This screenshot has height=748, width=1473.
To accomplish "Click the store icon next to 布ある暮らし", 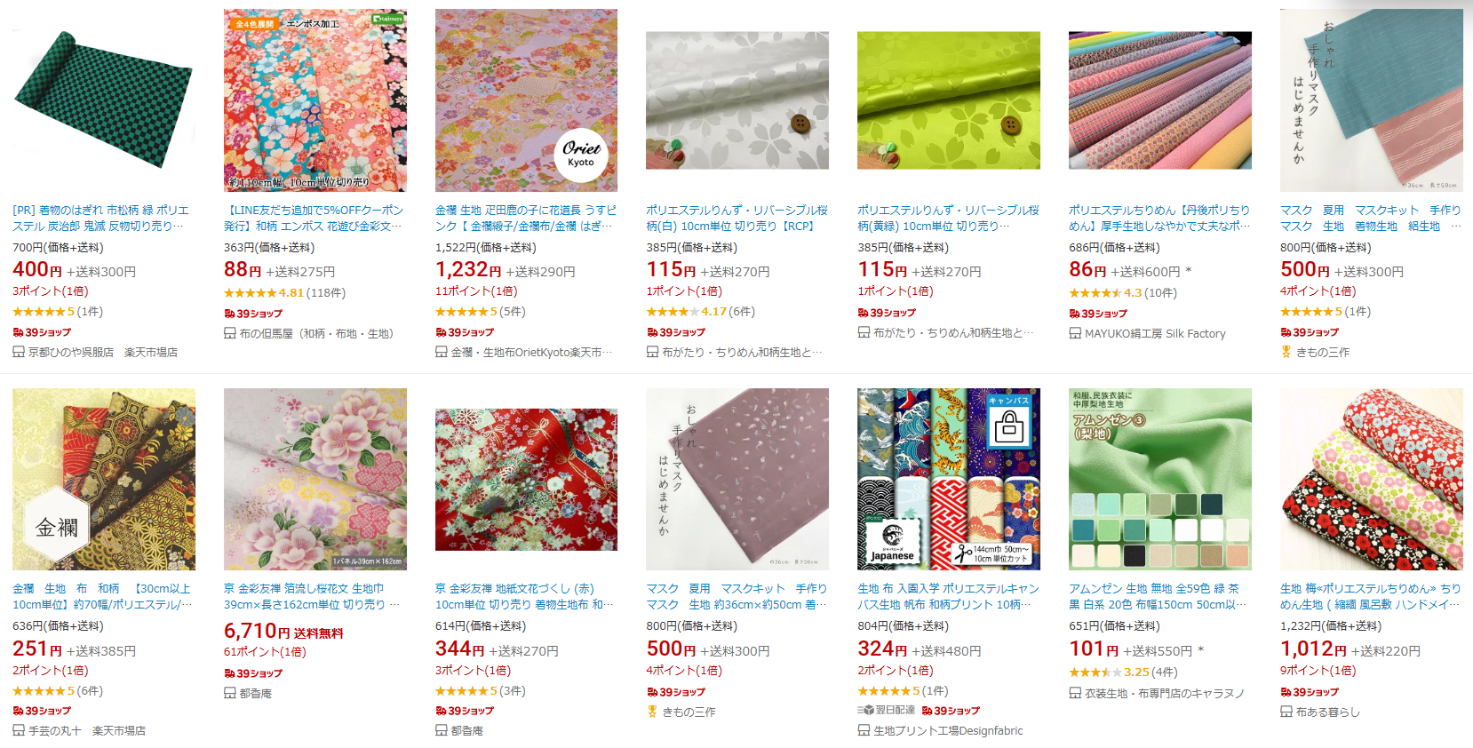I will [1286, 712].
